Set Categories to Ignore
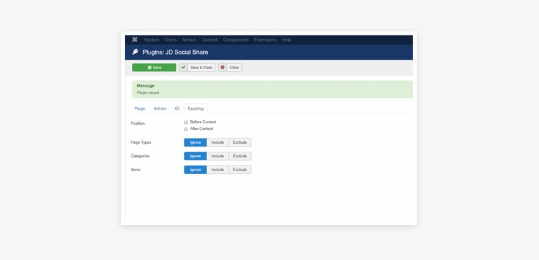 point(195,156)
